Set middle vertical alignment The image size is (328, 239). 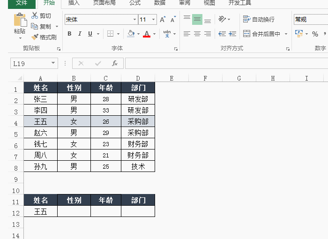point(197,20)
